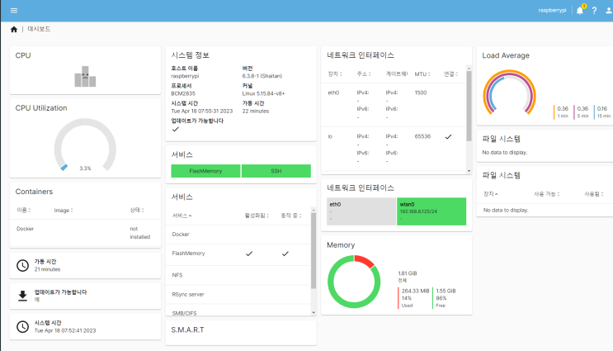Sort services by 활성화됨 column
Image resolution: width=613 pixels, height=351 pixels.
[x=257, y=216]
